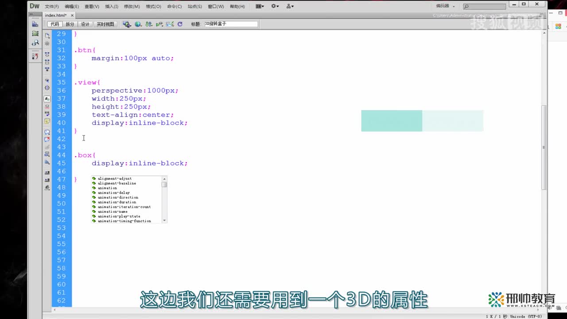Preview in browser using the globe icon
This screenshot has width=567, height=319.
tap(137, 24)
